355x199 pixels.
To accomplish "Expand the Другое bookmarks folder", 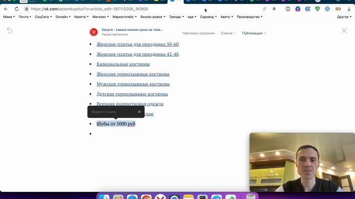I will 344,17.
